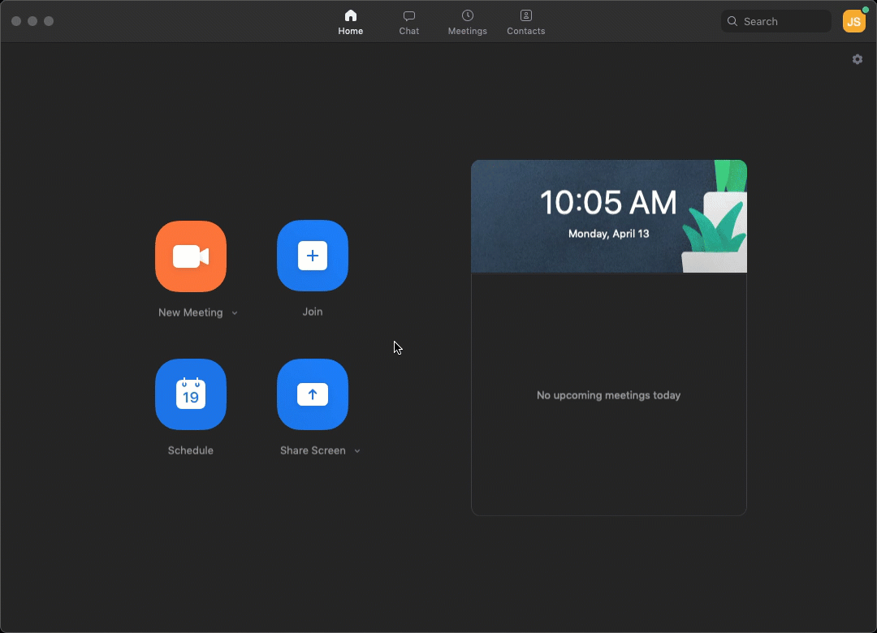877x633 pixels.
Task: Click the green status dot on avatar
Action: point(865,11)
